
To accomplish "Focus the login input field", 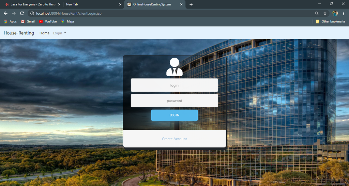I will (x=174, y=85).
